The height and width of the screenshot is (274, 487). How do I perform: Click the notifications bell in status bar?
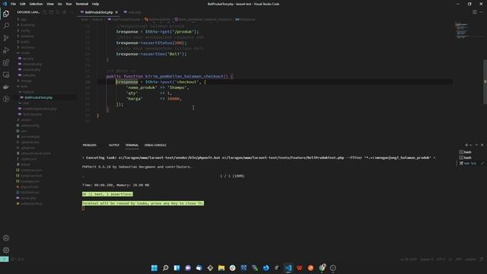482,259
